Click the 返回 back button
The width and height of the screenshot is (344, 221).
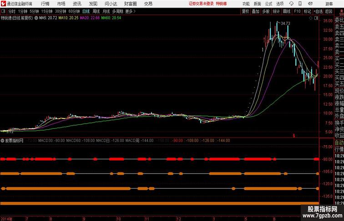click(x=329, y=11)
